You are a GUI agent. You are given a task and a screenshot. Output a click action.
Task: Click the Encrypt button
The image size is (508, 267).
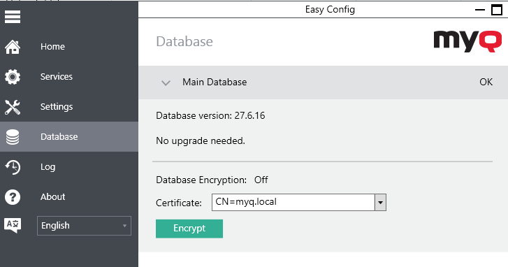click(x=189, y=229)
